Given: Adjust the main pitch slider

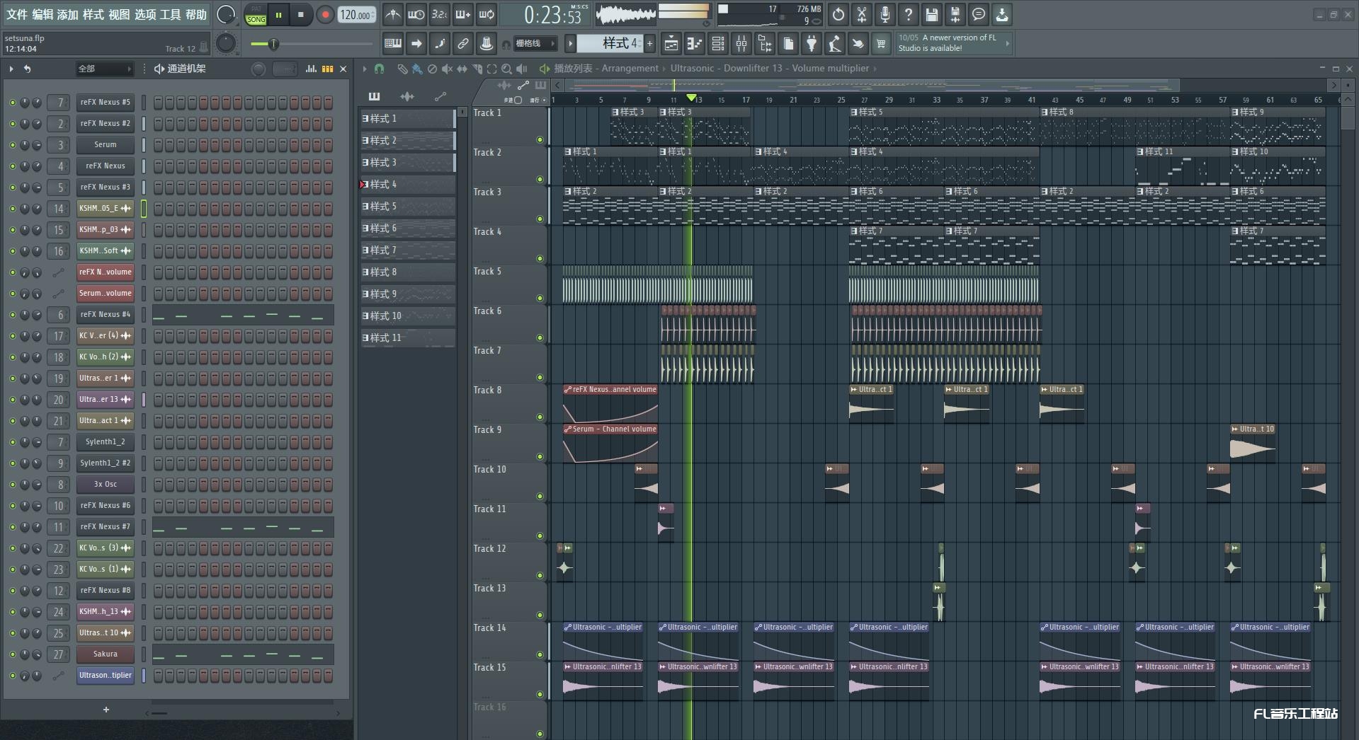Looking at the screenshot, I should (x=273, y=44).
